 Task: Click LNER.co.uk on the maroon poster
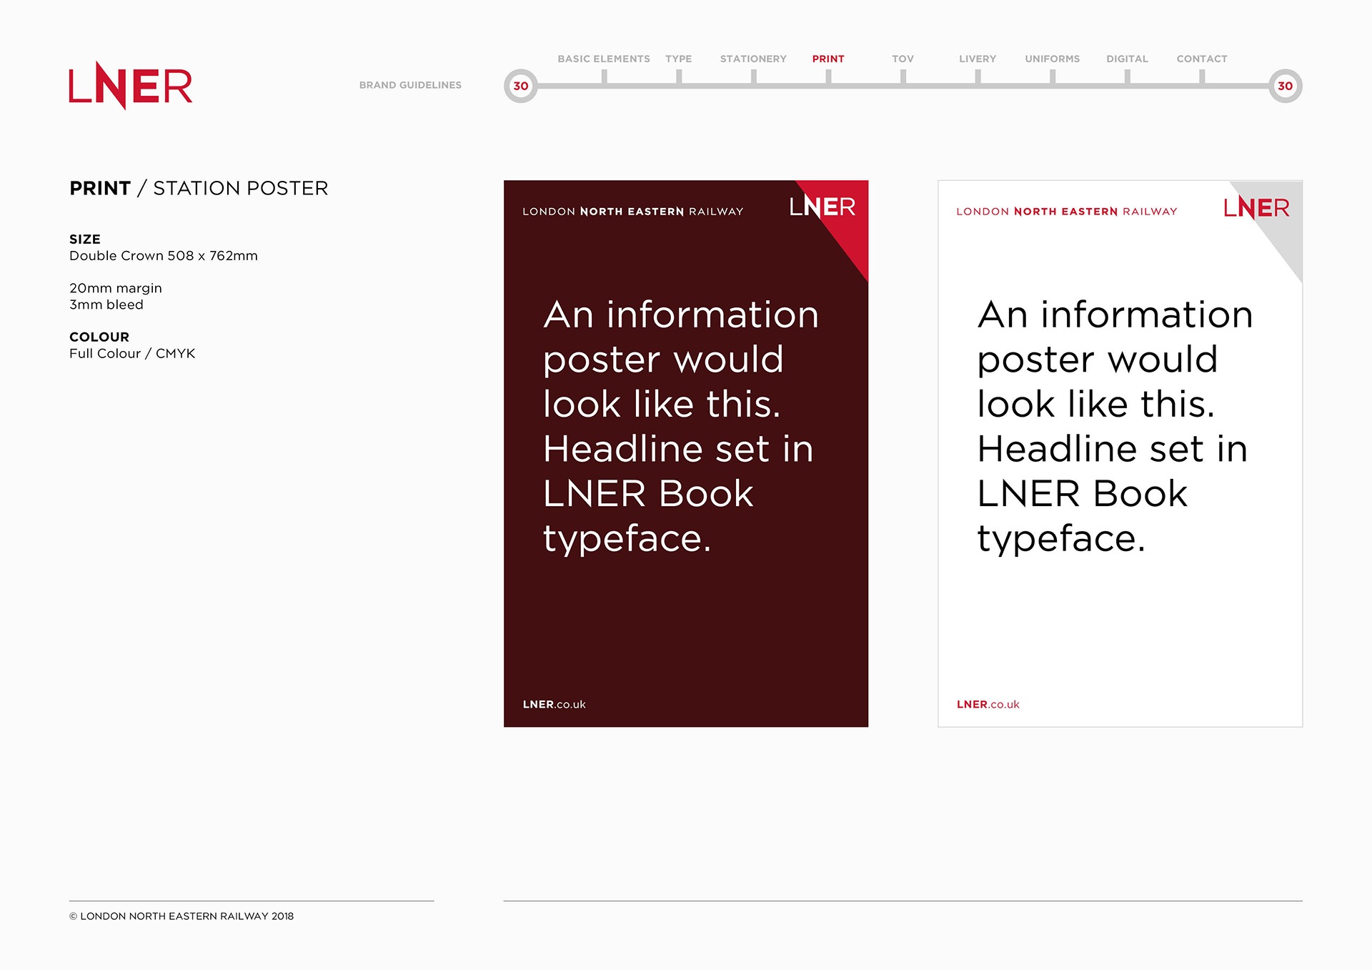[x=555, y=704]
